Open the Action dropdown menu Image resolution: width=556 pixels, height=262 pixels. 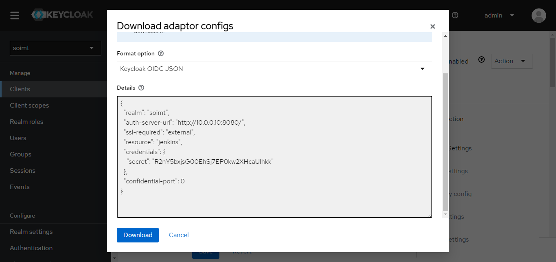point(511,61)
